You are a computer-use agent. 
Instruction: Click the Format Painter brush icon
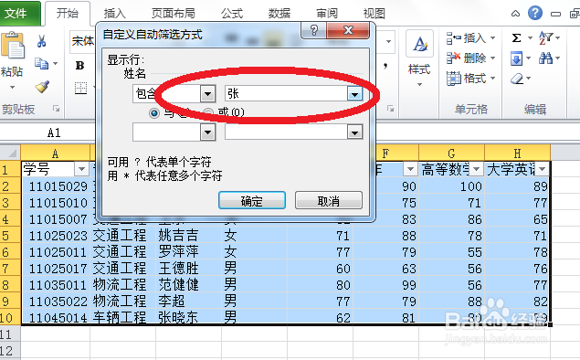tap(42, 88)
